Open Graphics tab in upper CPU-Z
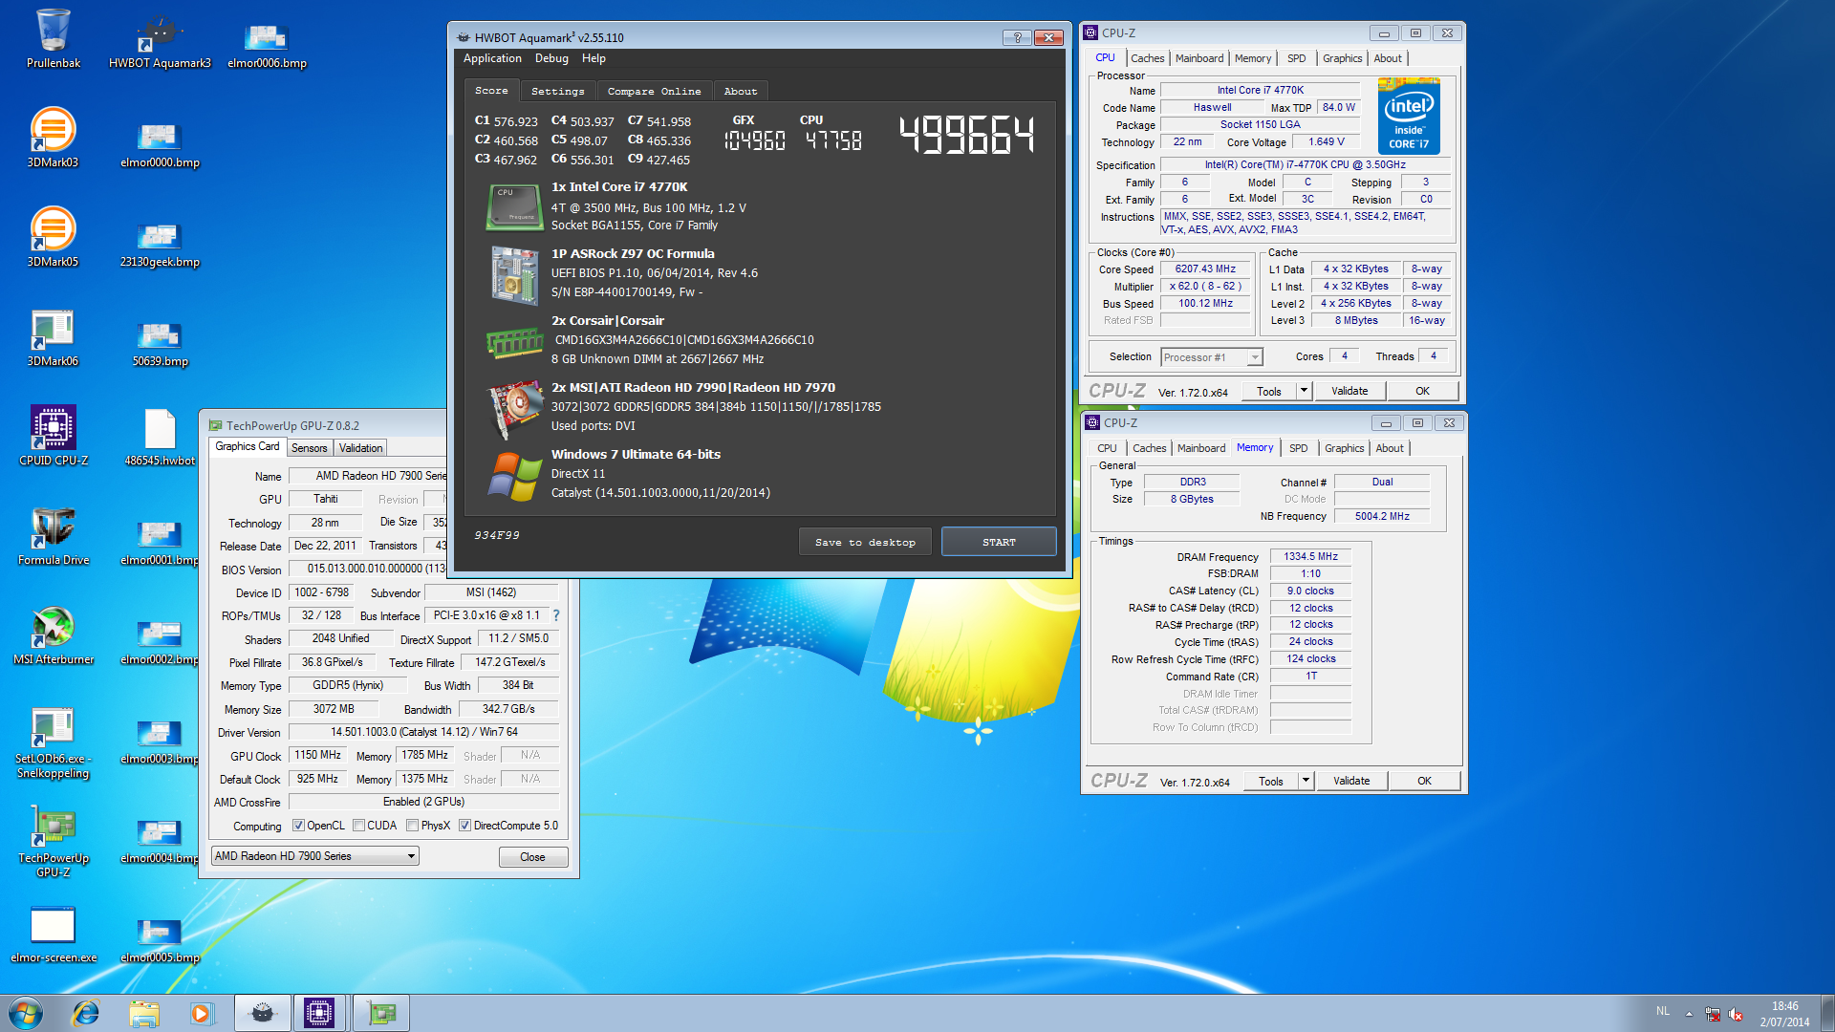This screenshot has width=1835, height=1032. tap(1342, 58)
